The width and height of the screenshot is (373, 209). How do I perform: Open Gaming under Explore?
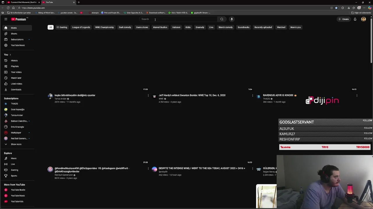click(17, 170)
